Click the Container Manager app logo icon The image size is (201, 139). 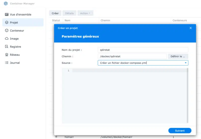click(6, 4)
